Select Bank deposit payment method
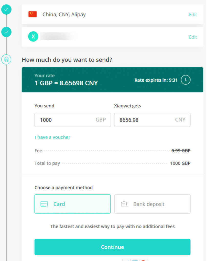 coord(152,204)
